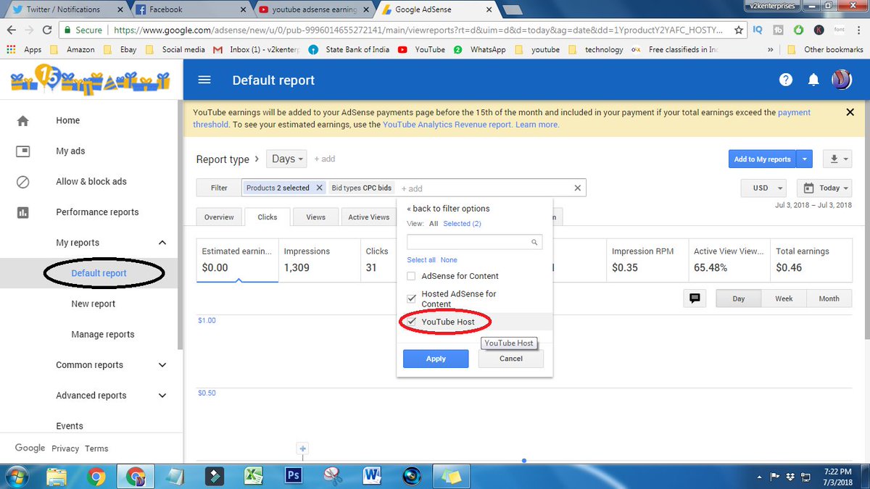Click the Chrome back arrow
Viewport: 870px width, 489px height.
pos(11,30)
